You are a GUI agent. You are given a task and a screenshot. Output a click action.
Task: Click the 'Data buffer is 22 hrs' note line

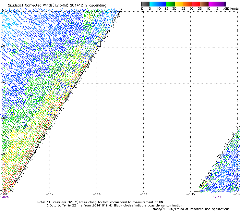pyautogui.click(x=114, y=205)
